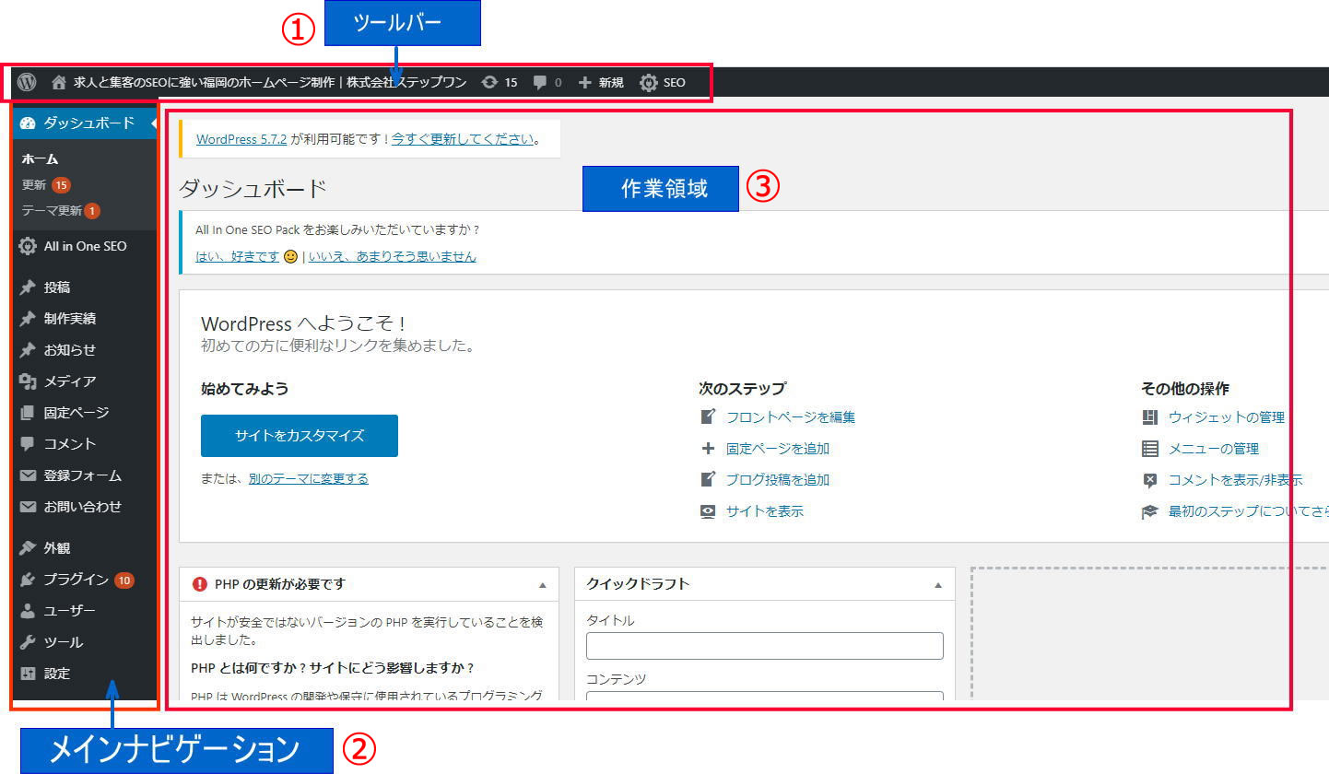Click the WordPress logo icon in toolbar

pos(27,82)
